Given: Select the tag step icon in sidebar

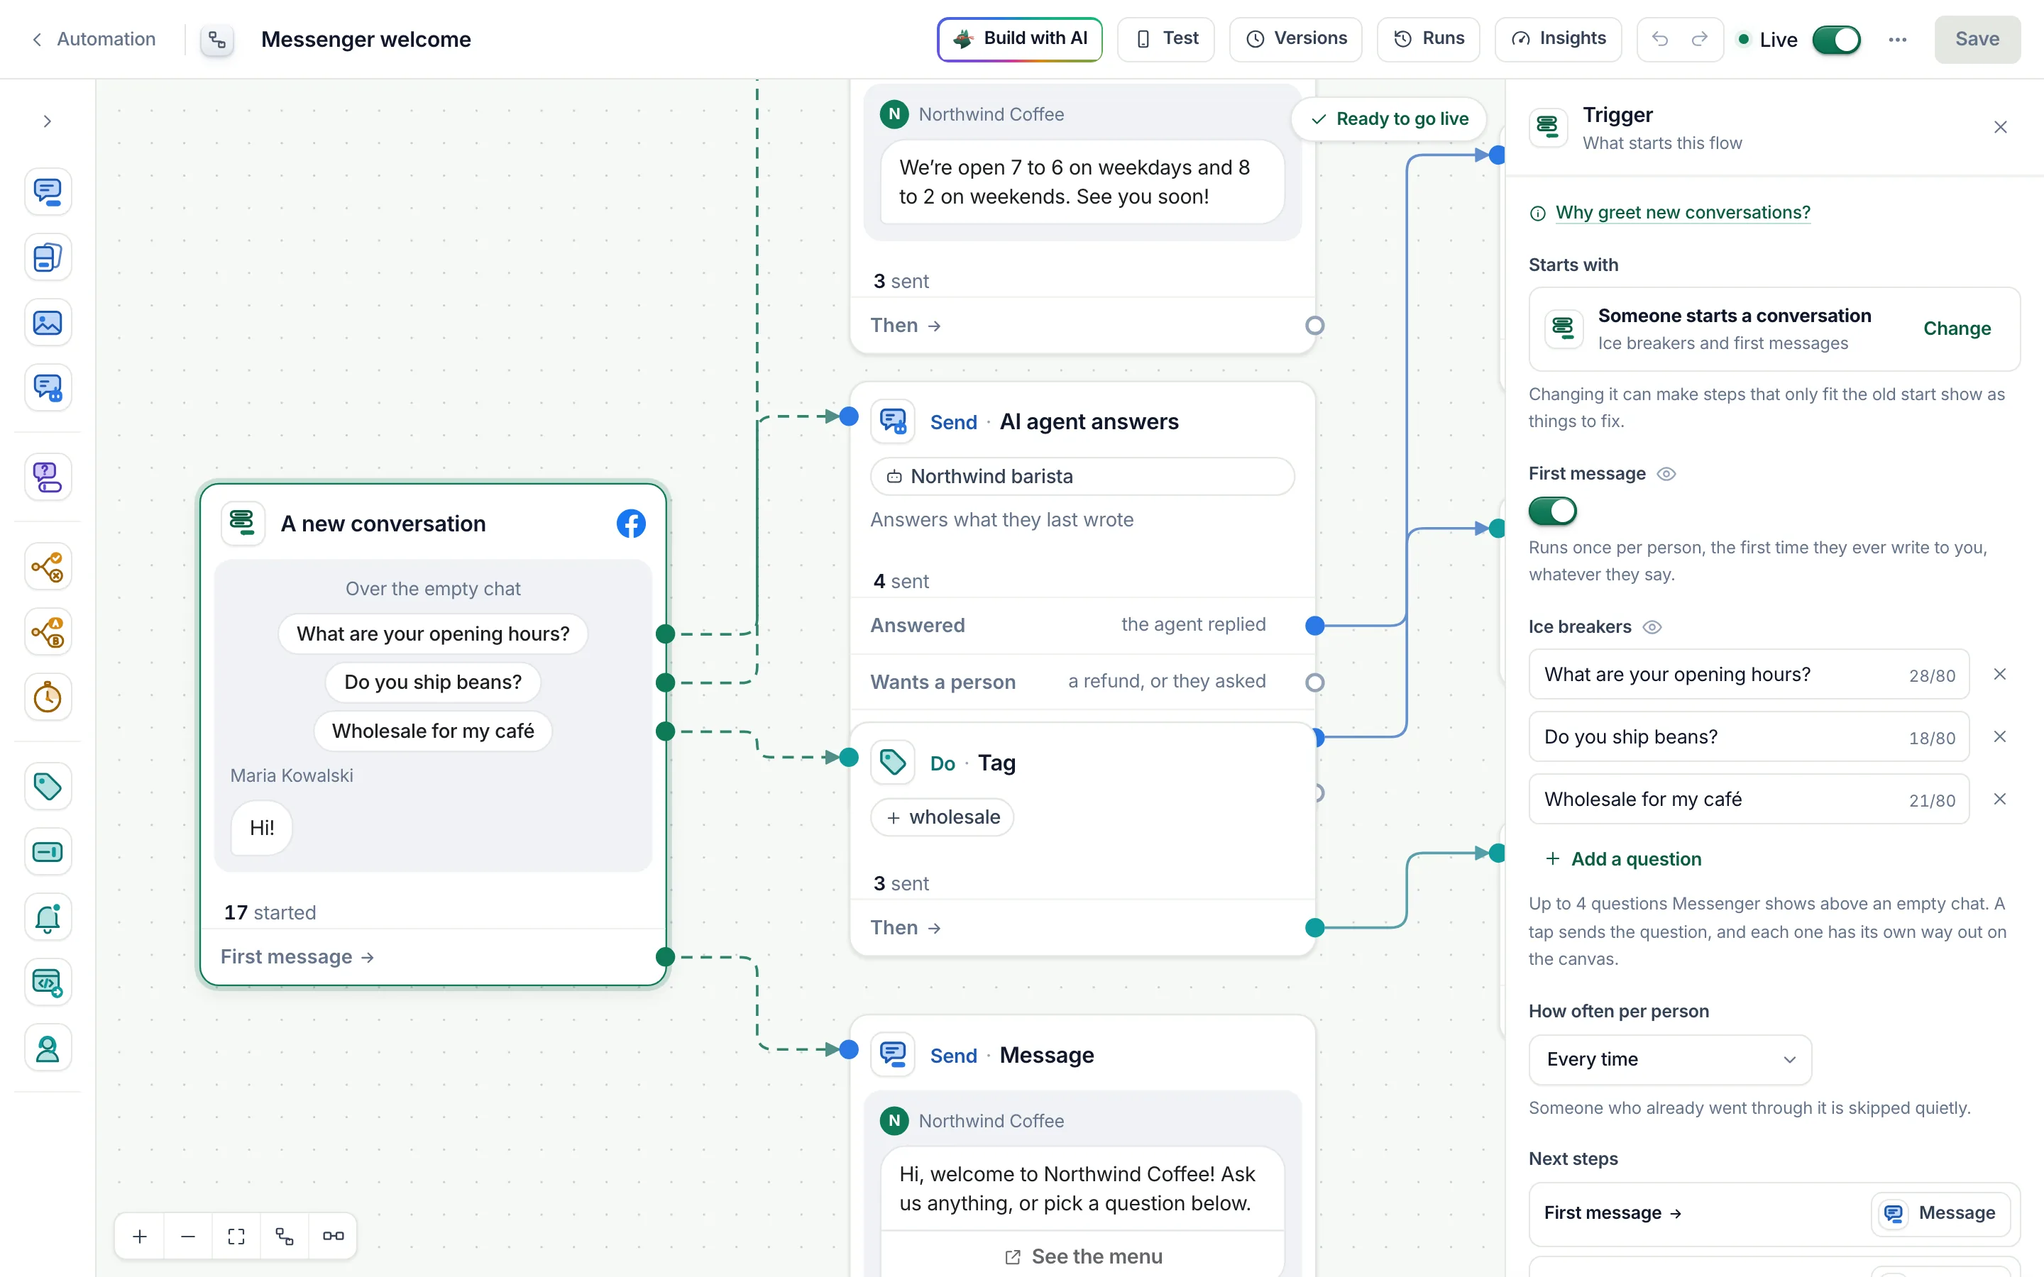Looking at the screenshot, I should pos(48,786).
